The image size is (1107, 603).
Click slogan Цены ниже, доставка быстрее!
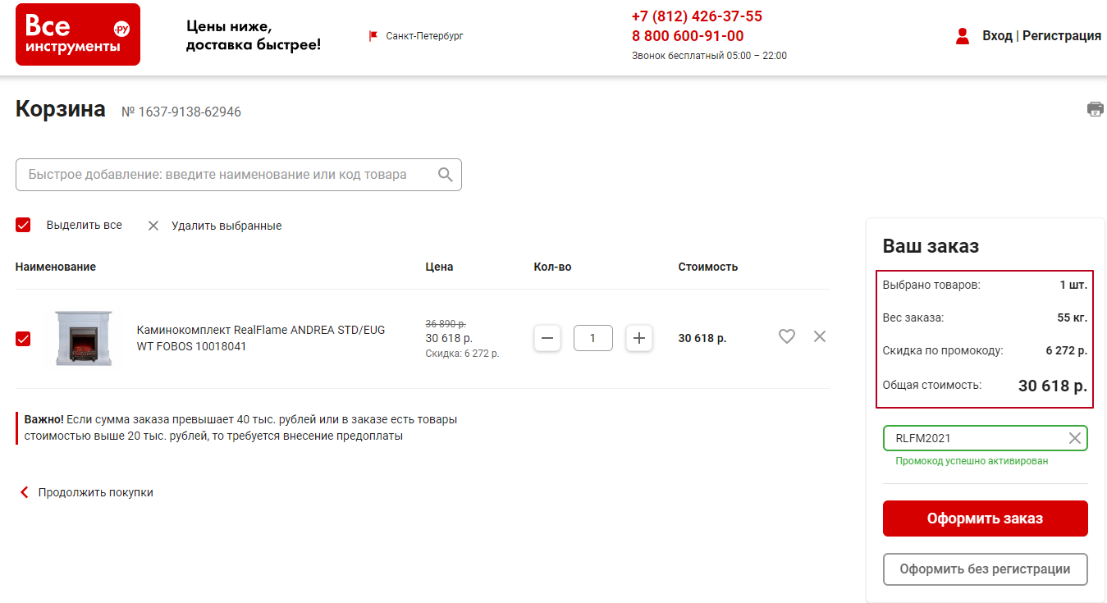(x=254, y=35)
